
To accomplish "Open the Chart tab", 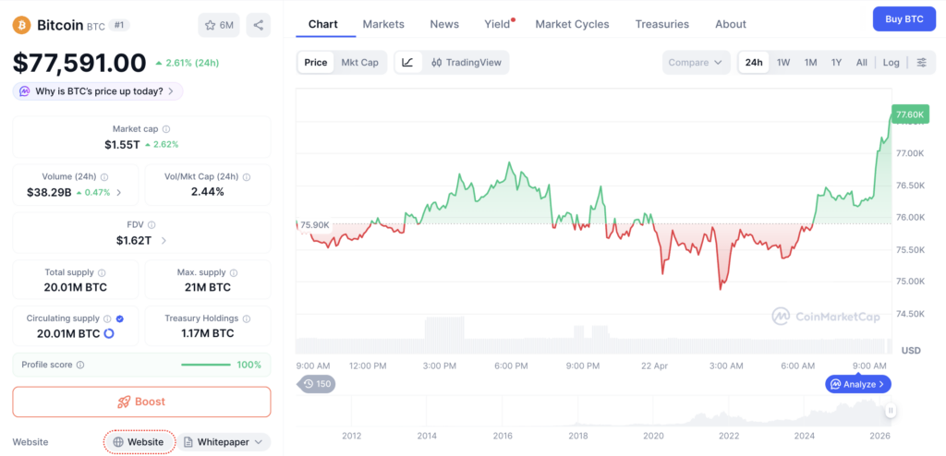I will click(322, 25).
